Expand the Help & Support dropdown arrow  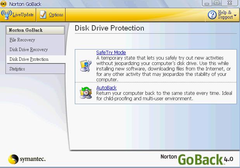click(235, 17)
